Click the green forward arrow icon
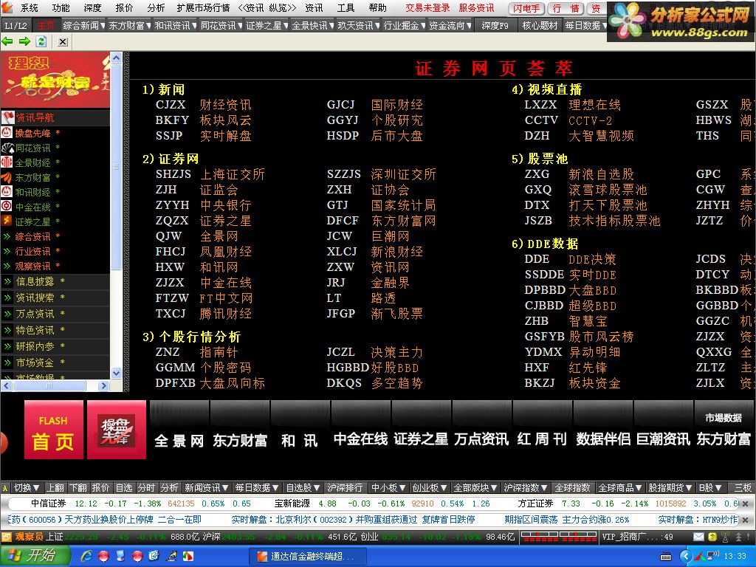This screenshot has height=567, width=756. 24,41
